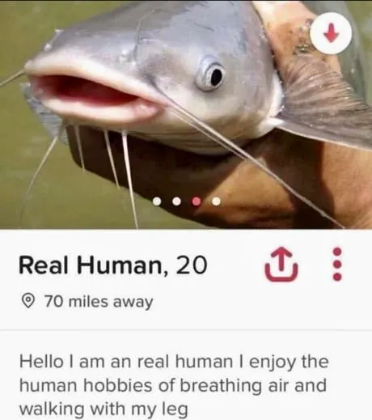Image resolution: width=372 pixels, height=420 pixels.
Task: Tap the bio line walking with my leg
Action: [x=104, y=409]
